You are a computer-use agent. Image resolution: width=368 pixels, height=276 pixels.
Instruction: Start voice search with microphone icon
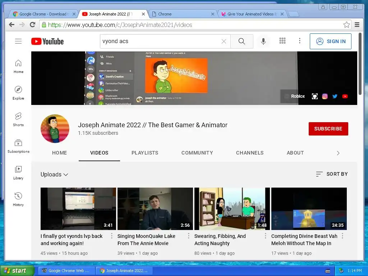[263, 41]
